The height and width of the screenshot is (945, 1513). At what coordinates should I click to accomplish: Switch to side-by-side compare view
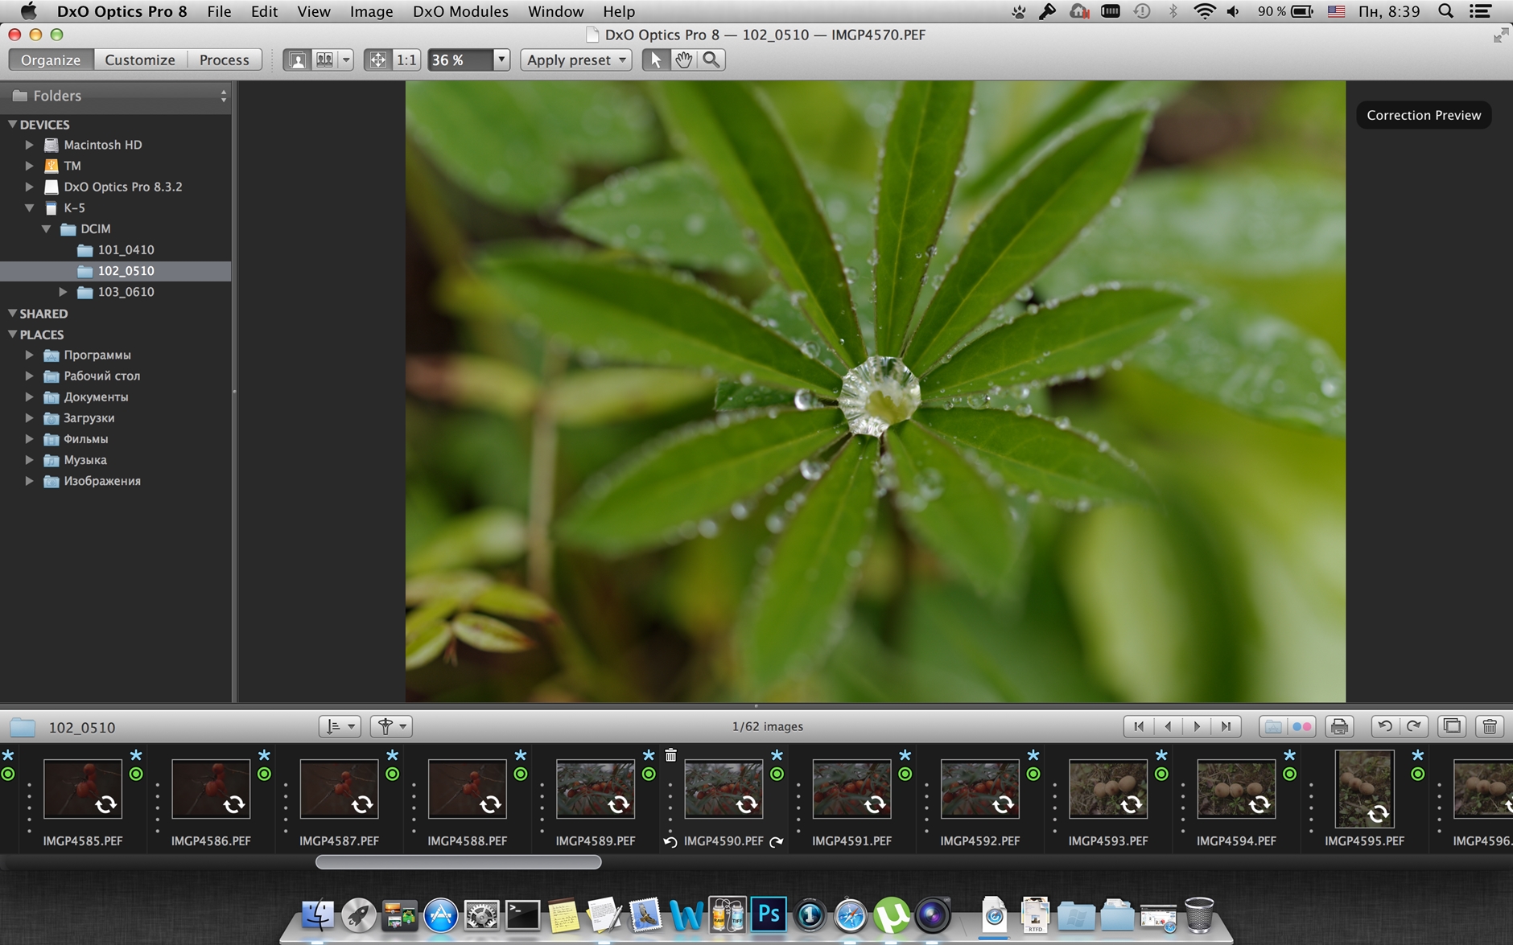[x=324, y=60]
